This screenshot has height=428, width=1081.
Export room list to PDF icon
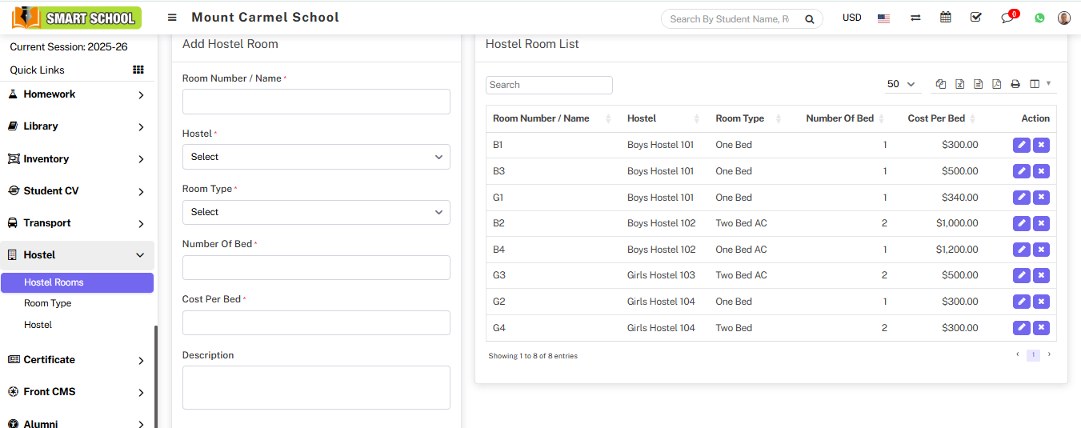pos(996,84)
